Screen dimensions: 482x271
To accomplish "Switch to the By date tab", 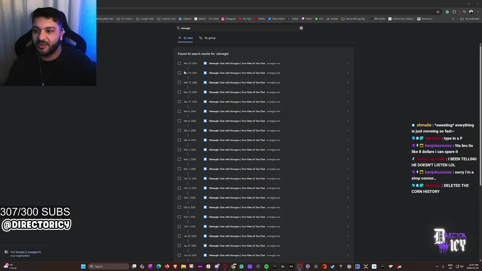I will [186, 38].
